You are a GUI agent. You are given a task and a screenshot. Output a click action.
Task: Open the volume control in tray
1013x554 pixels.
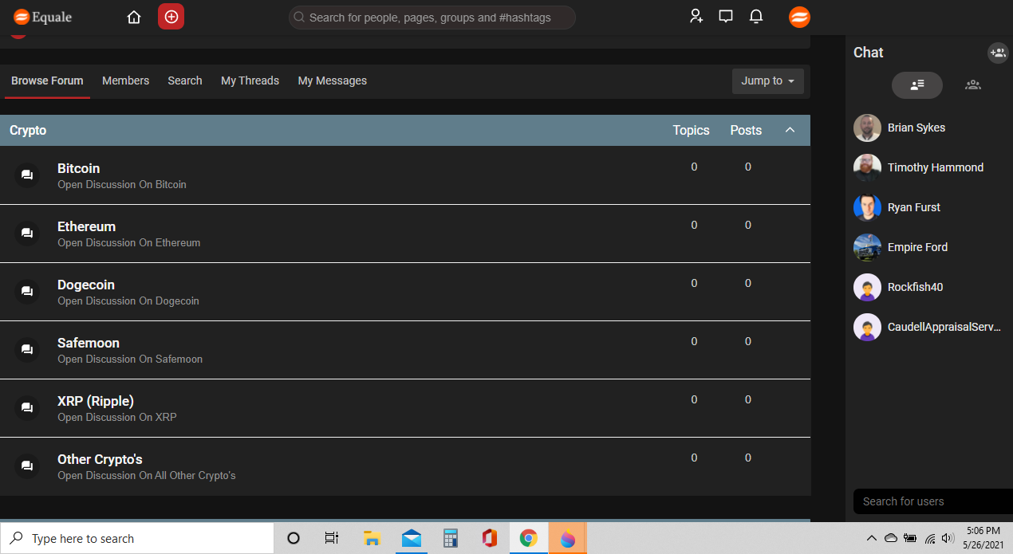coord(948,538)
